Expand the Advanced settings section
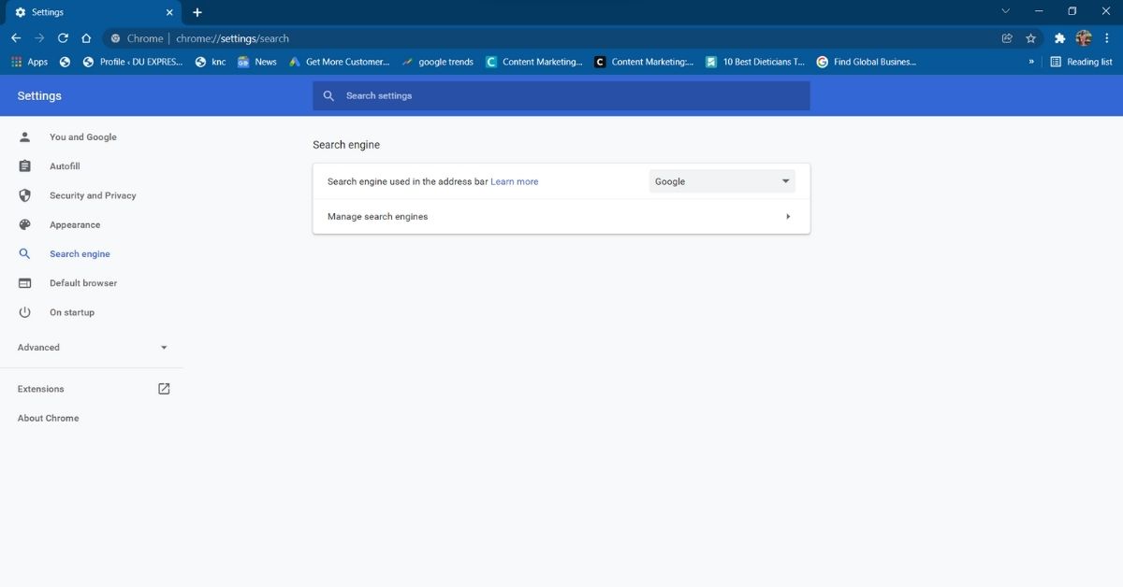The height and width of the screenshot is (587, 1123). click(x=92, y=348)
